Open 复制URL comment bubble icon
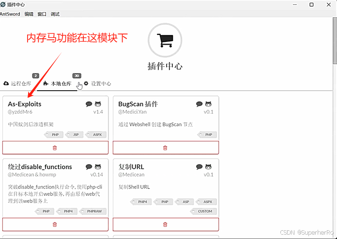The width and height of the screenshot is (337, 239). coord(199,167)
